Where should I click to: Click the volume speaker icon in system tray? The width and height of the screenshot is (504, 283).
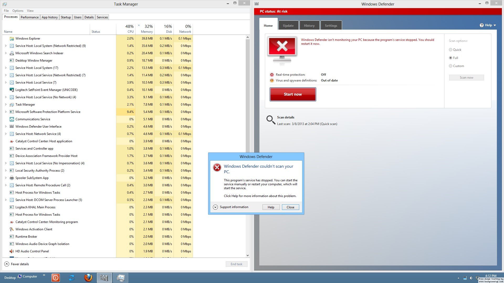[x=471, y=278]
